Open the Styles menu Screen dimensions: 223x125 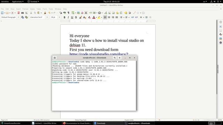tap(32, 9)
